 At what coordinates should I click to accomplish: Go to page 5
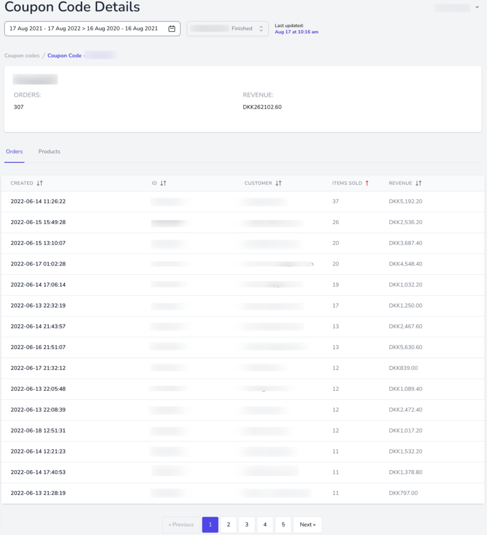click(x=283, y=525)
